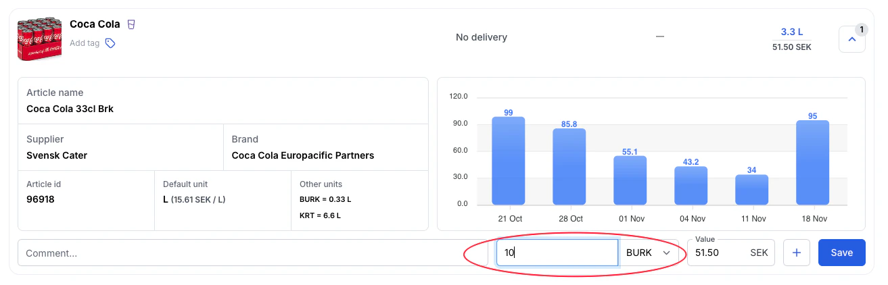Viewport: 888px width, 285px height.
Task: Click the Add tag link
Action: 85,43
